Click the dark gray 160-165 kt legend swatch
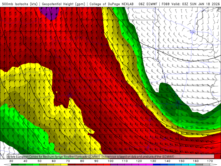The width and height of the screenshot is (221, 166). tap(199, 165)
